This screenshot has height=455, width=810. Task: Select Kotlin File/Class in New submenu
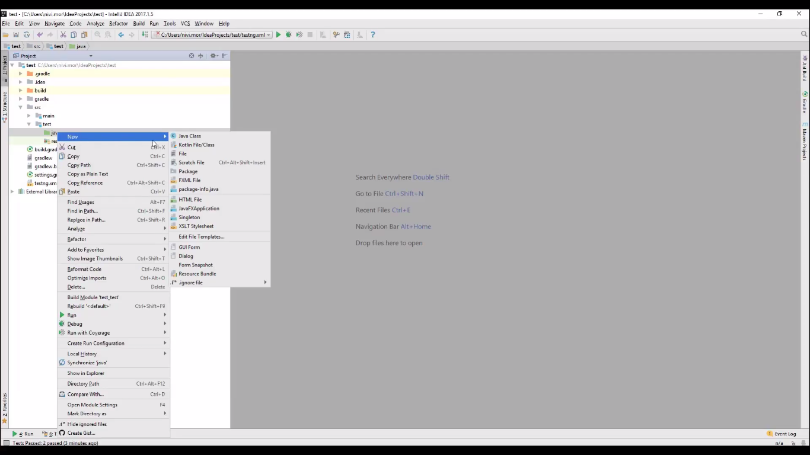pos(220,145)
